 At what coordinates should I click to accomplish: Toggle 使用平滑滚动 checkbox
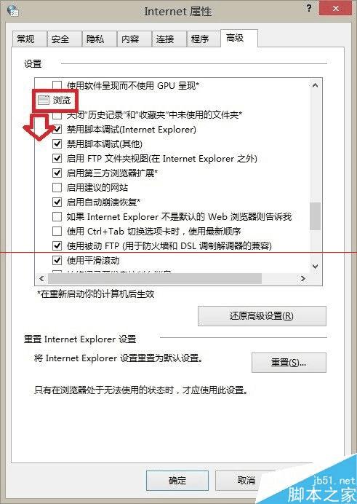click(57, 260)
